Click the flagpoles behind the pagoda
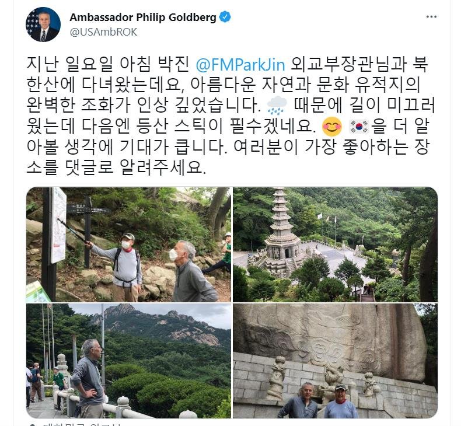 pyautogui.click(x=327, y=226)
